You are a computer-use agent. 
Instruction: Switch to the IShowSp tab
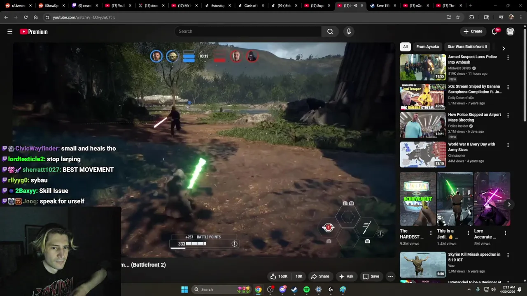tap(51, 6)
